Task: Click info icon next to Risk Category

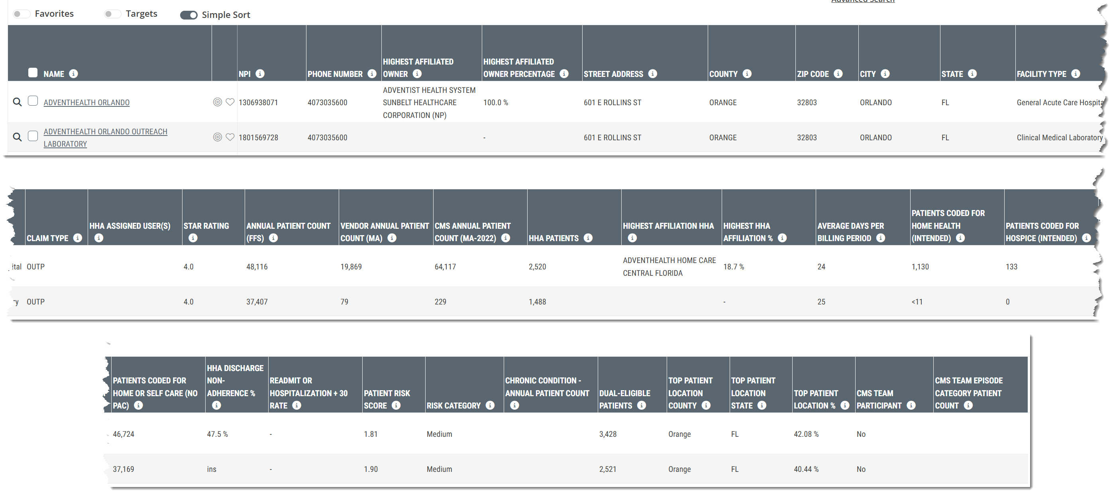Action: point(490,406)
